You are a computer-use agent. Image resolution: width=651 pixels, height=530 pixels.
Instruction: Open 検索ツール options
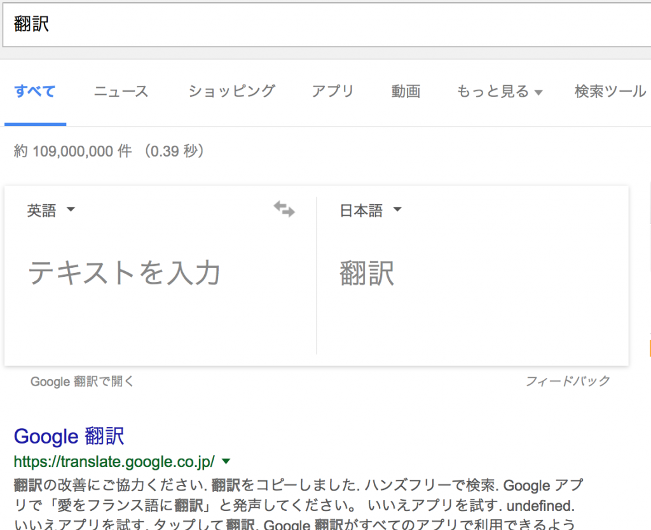pos(610,92)
